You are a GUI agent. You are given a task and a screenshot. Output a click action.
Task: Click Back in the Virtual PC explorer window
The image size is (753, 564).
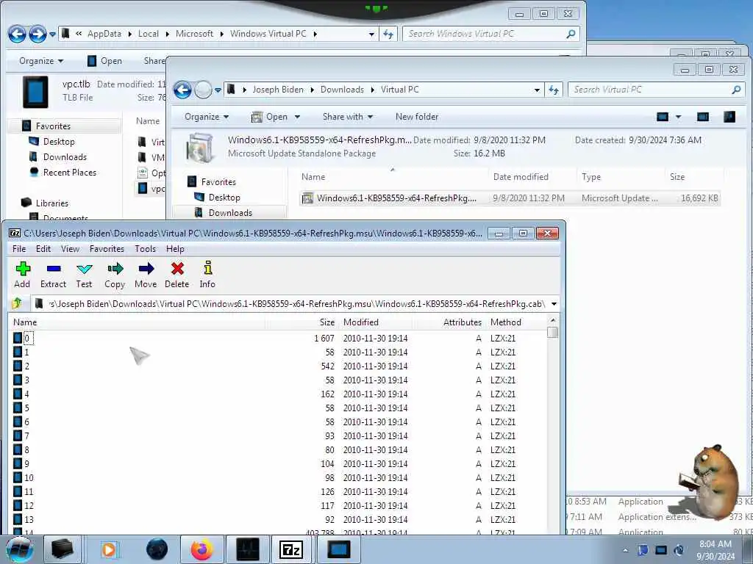(182, 90)
